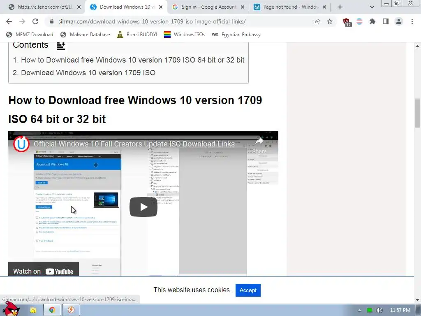Open the Extensions puzzle-piece menu
Viewport: 421px width, 316px height.
372,21
